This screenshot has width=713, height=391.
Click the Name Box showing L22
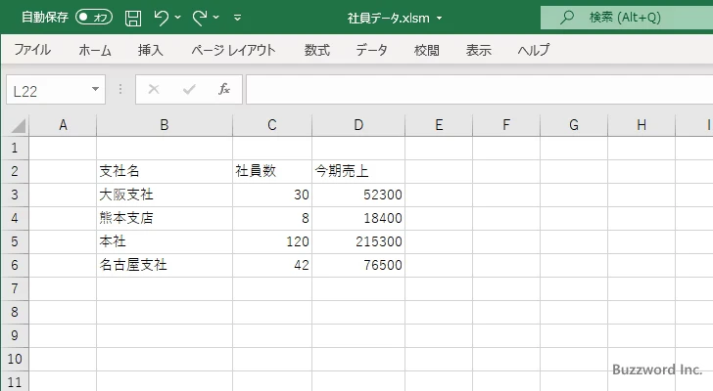[48, 90]
